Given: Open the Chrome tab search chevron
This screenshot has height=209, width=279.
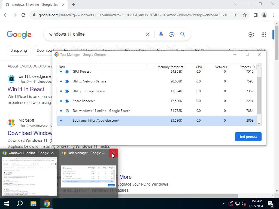Looking at the screenshot, I should tap(235, 4).
